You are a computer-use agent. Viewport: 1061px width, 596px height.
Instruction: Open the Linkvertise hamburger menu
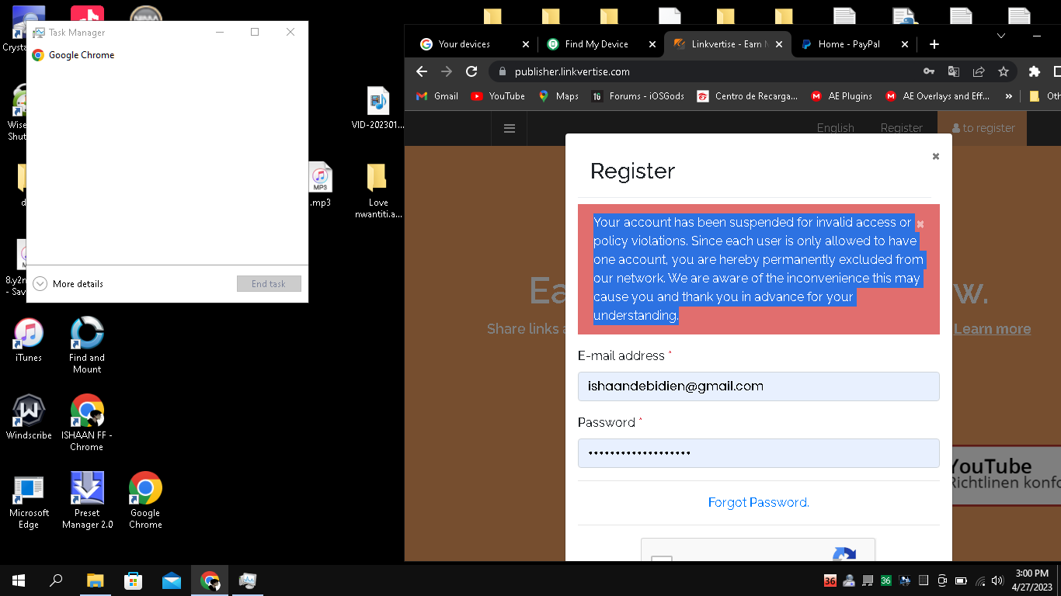[x=509, y=128]
